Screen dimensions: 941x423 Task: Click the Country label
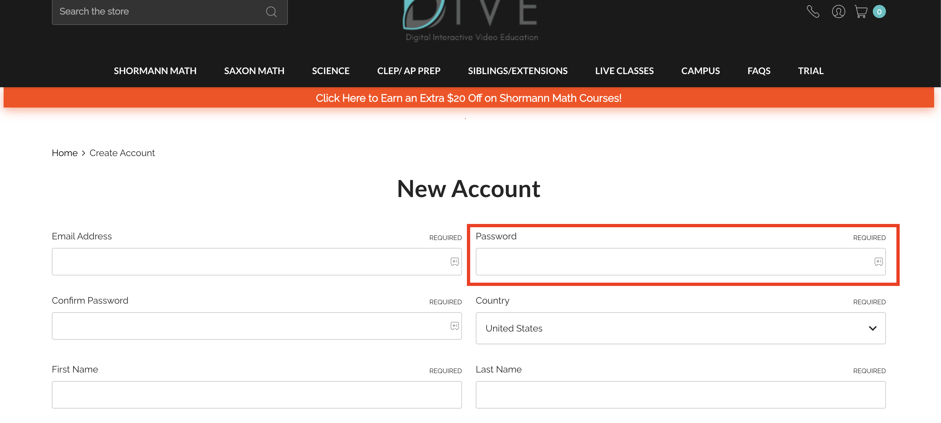(492, 301)
